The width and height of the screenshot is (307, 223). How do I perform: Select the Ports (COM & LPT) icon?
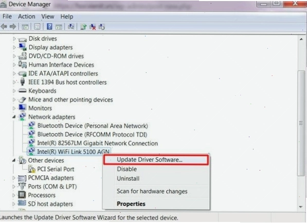point(22,186)
